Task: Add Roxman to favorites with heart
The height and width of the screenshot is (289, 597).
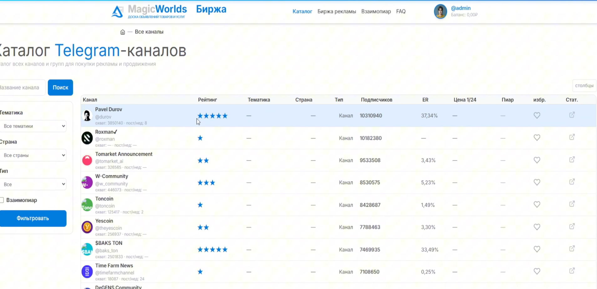Action: coord(537,138)
